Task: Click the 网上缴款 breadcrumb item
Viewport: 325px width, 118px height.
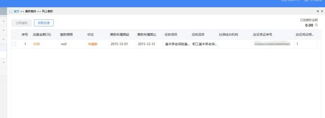Action: [48, 11]
